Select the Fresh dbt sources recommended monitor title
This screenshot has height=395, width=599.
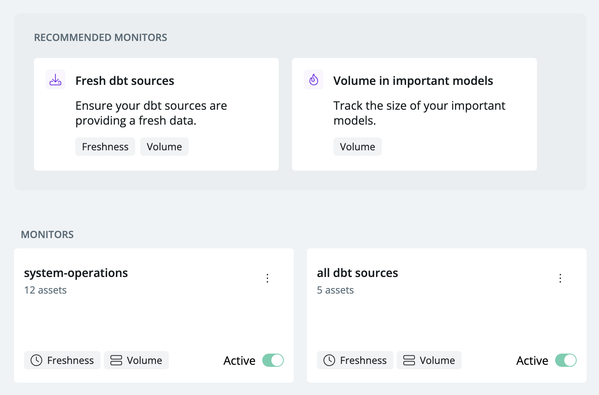tap(125, 81)
